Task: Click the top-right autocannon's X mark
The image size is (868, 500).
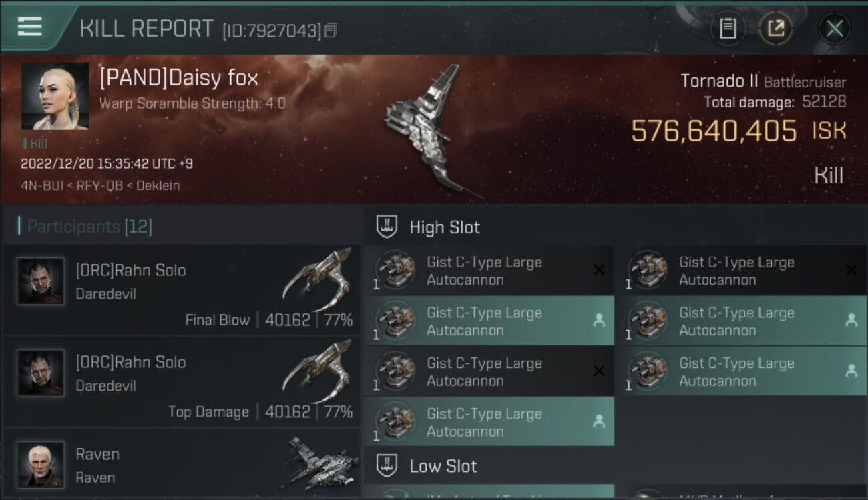Action: [851, 270]
